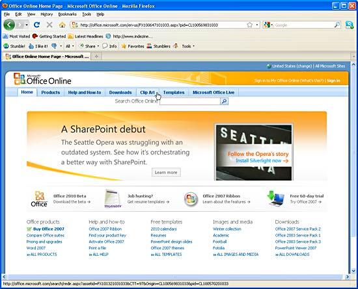Click in the Search Office Online field
Image resolution: width=358 pixels, height=289 pixels.
click(190, 101)
